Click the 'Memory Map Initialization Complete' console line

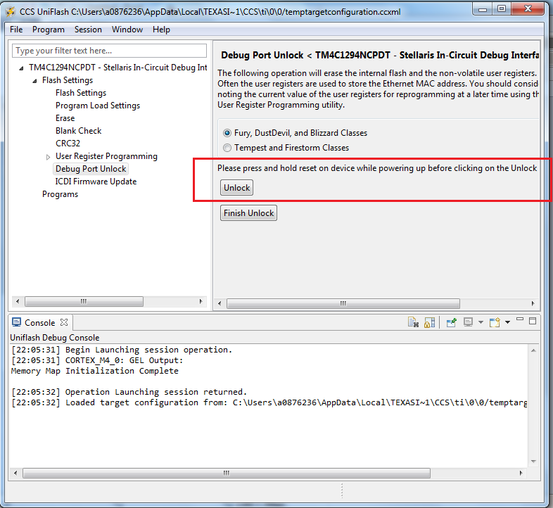coord(94,371)
